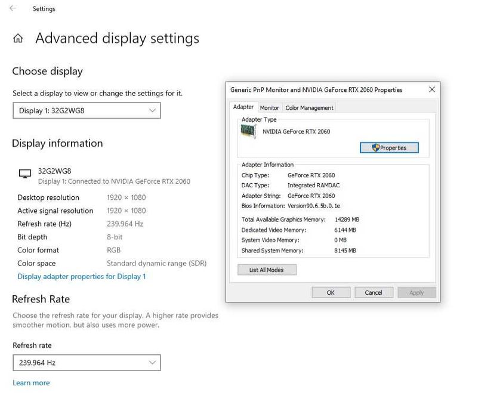The width and height of the screenshot is (503, 417).
Task: Cancel the adapter properties dialog
Action: point(374,292)
